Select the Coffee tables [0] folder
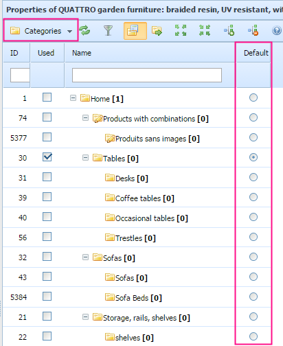283x346 pixels. click(139, 198)
